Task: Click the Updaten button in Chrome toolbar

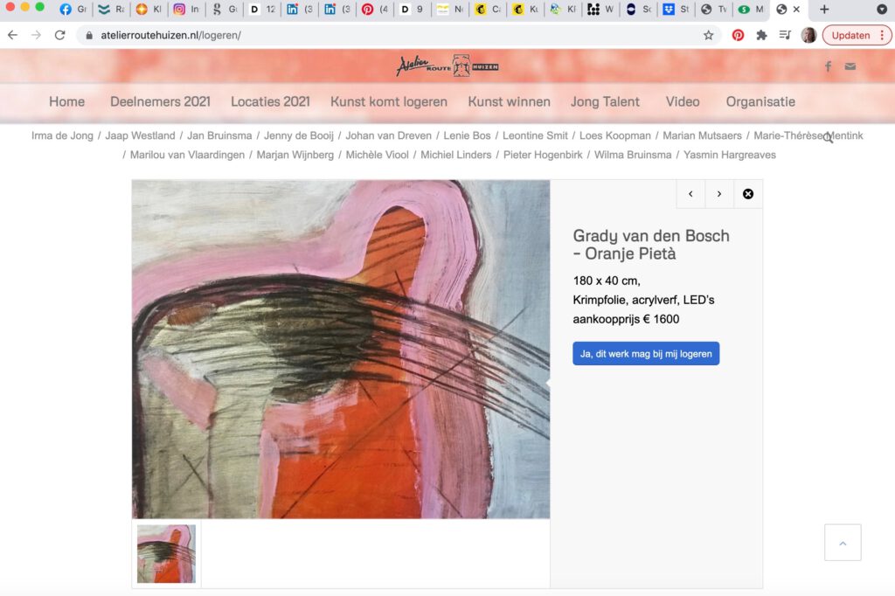Action: (856, 35)
